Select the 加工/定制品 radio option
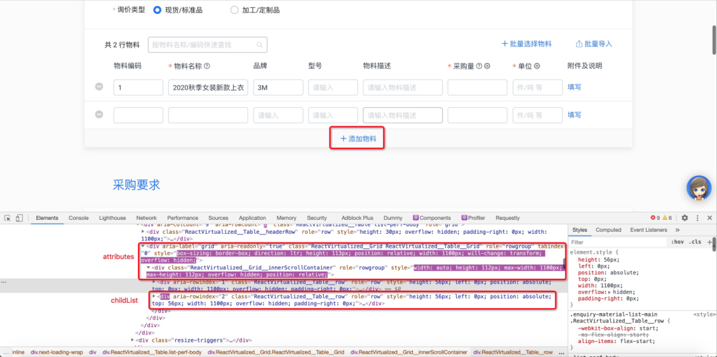Image resolution: width=717 pixels, height=357 pixels. coord(234,9)
